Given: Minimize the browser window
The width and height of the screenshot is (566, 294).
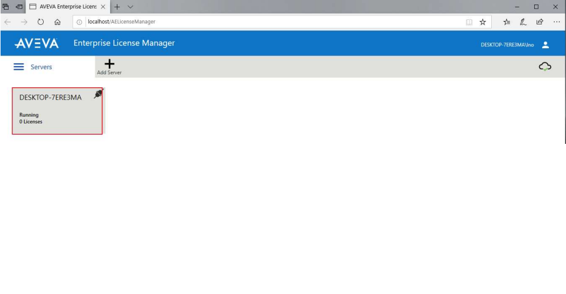Looking at the screenshot, I should tap(517, 7).
